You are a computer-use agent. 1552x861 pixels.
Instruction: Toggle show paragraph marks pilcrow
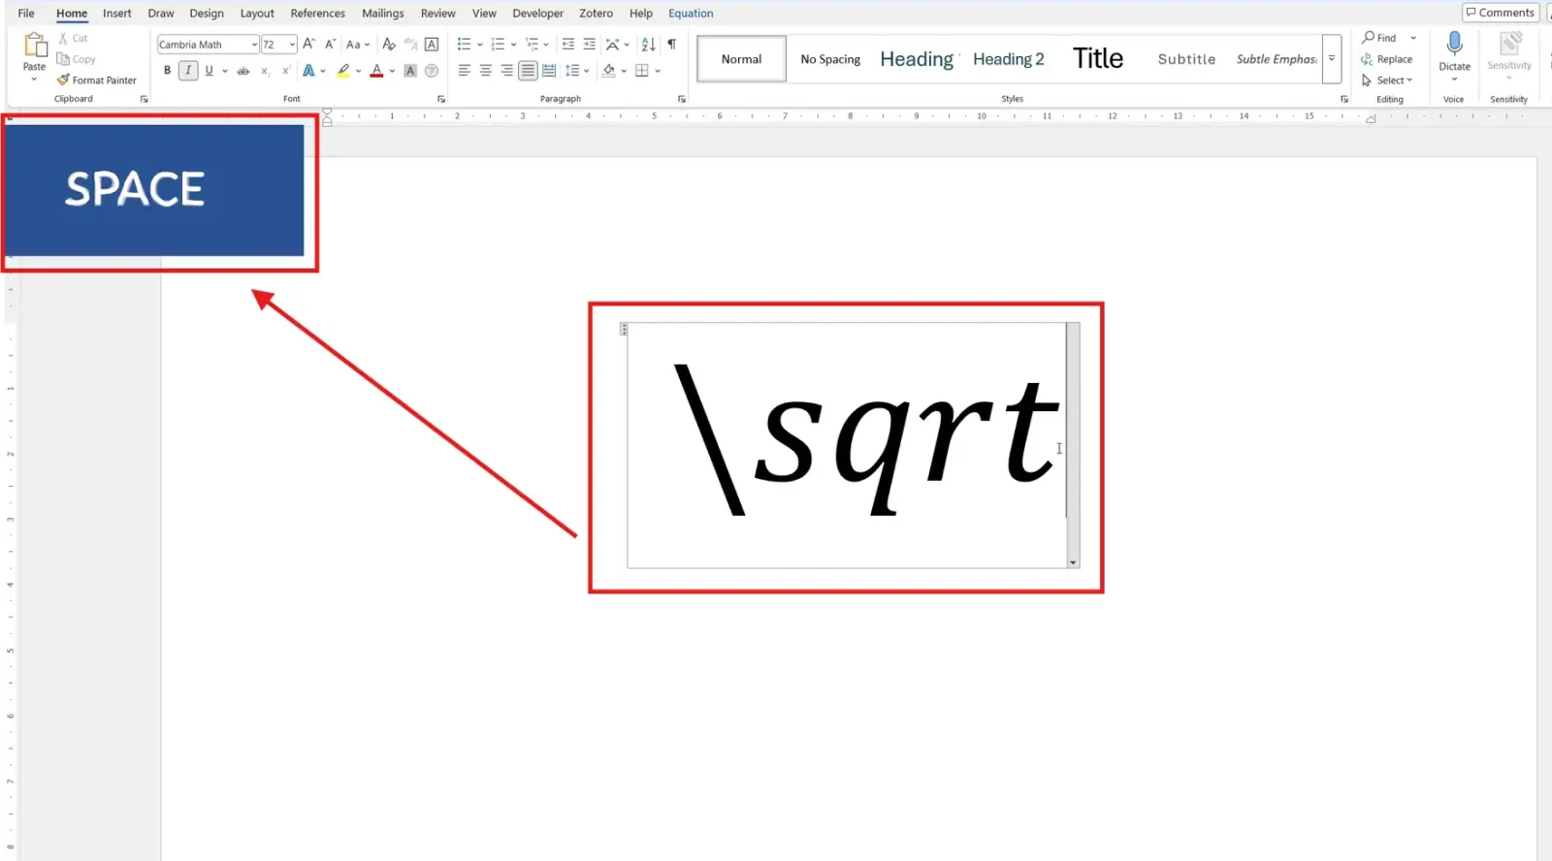tap(671, 44)
